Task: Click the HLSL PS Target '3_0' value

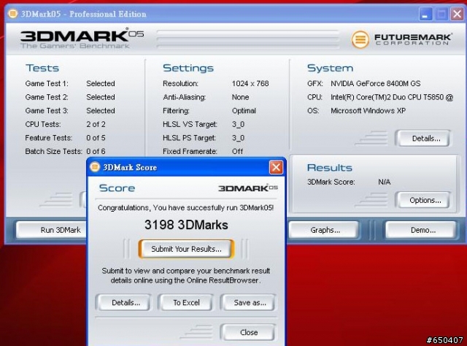Action: coord(239,138)
